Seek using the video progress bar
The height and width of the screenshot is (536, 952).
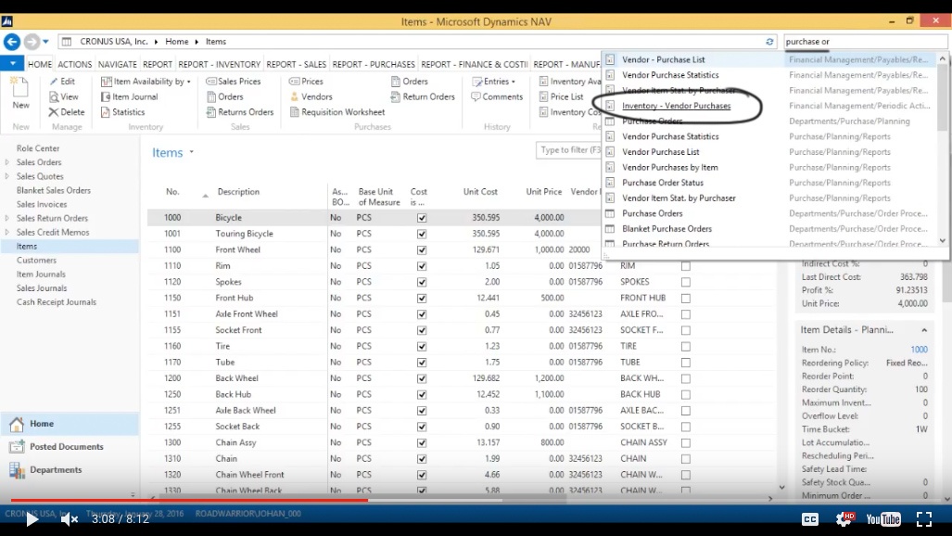tap(476, 500)
